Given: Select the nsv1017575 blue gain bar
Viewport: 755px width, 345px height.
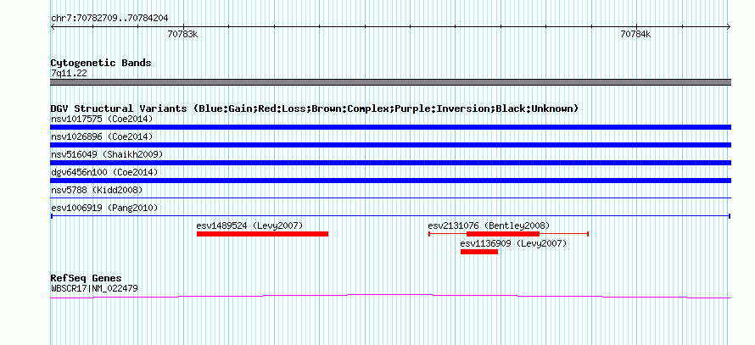Looking at the screenshot, I should 390,127.
